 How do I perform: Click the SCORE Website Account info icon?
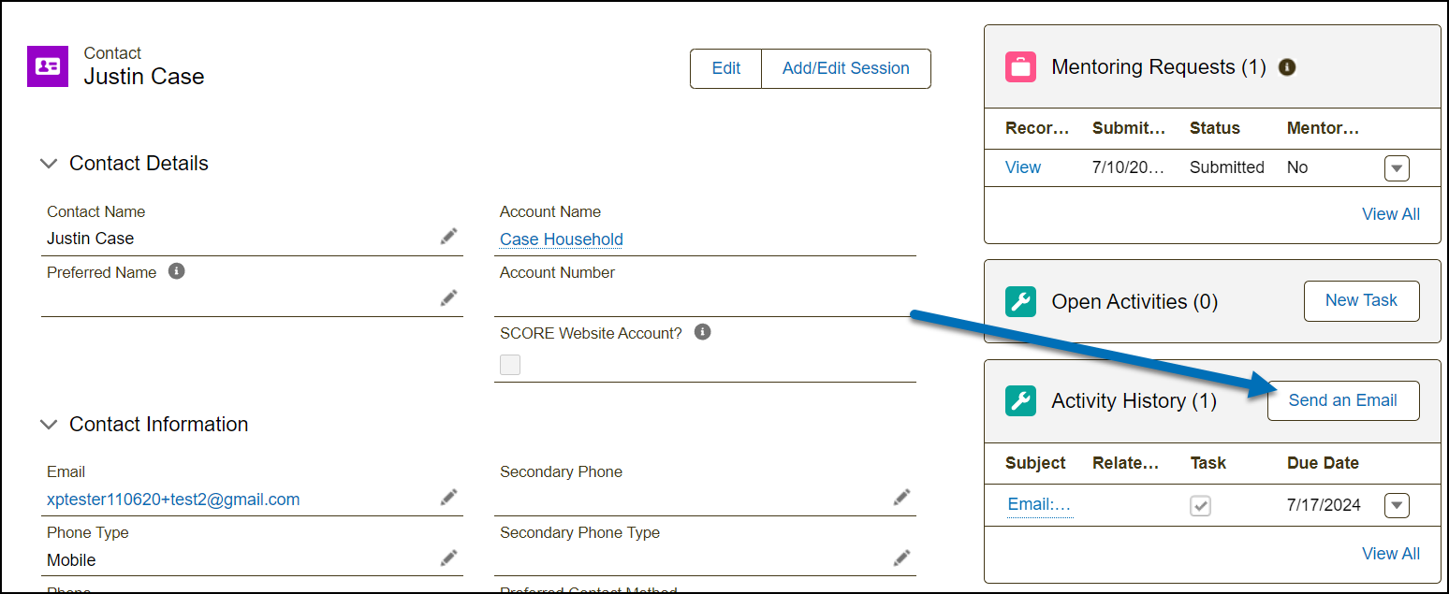pos(703,332)
